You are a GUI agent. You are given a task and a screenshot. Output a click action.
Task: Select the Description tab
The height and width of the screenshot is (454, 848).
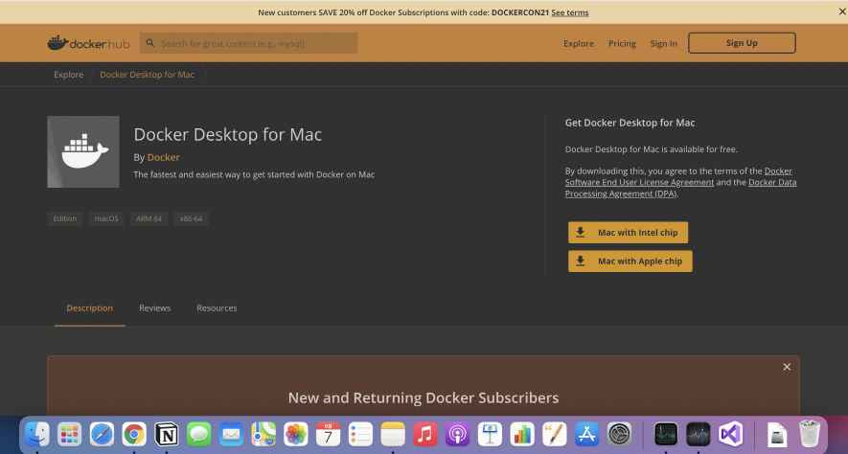[90, 308]
